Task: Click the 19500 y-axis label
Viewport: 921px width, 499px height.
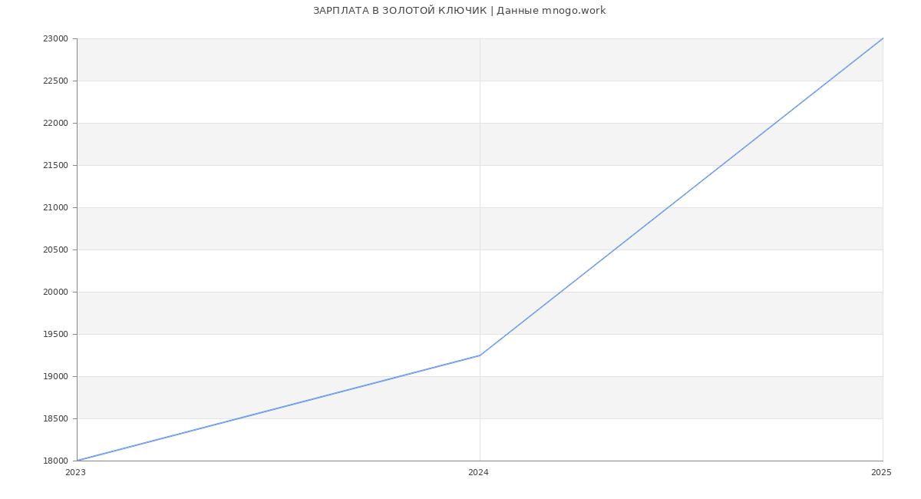Action: (x=56, y=335)
